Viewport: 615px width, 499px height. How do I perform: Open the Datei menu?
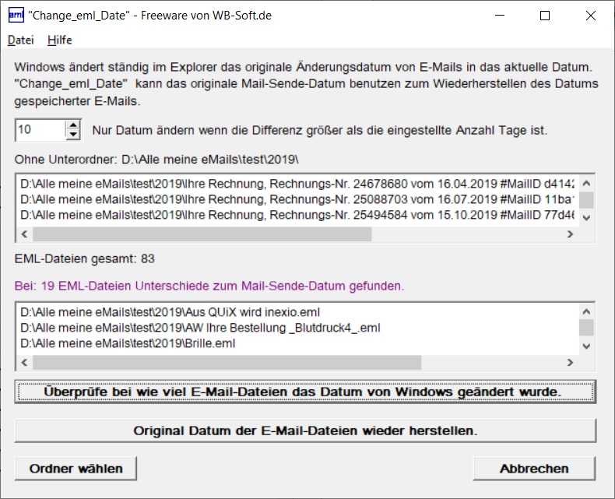click(x=21, y=40)
